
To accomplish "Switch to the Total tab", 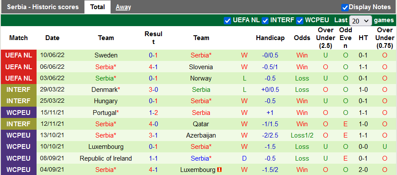I will point(97,7).
